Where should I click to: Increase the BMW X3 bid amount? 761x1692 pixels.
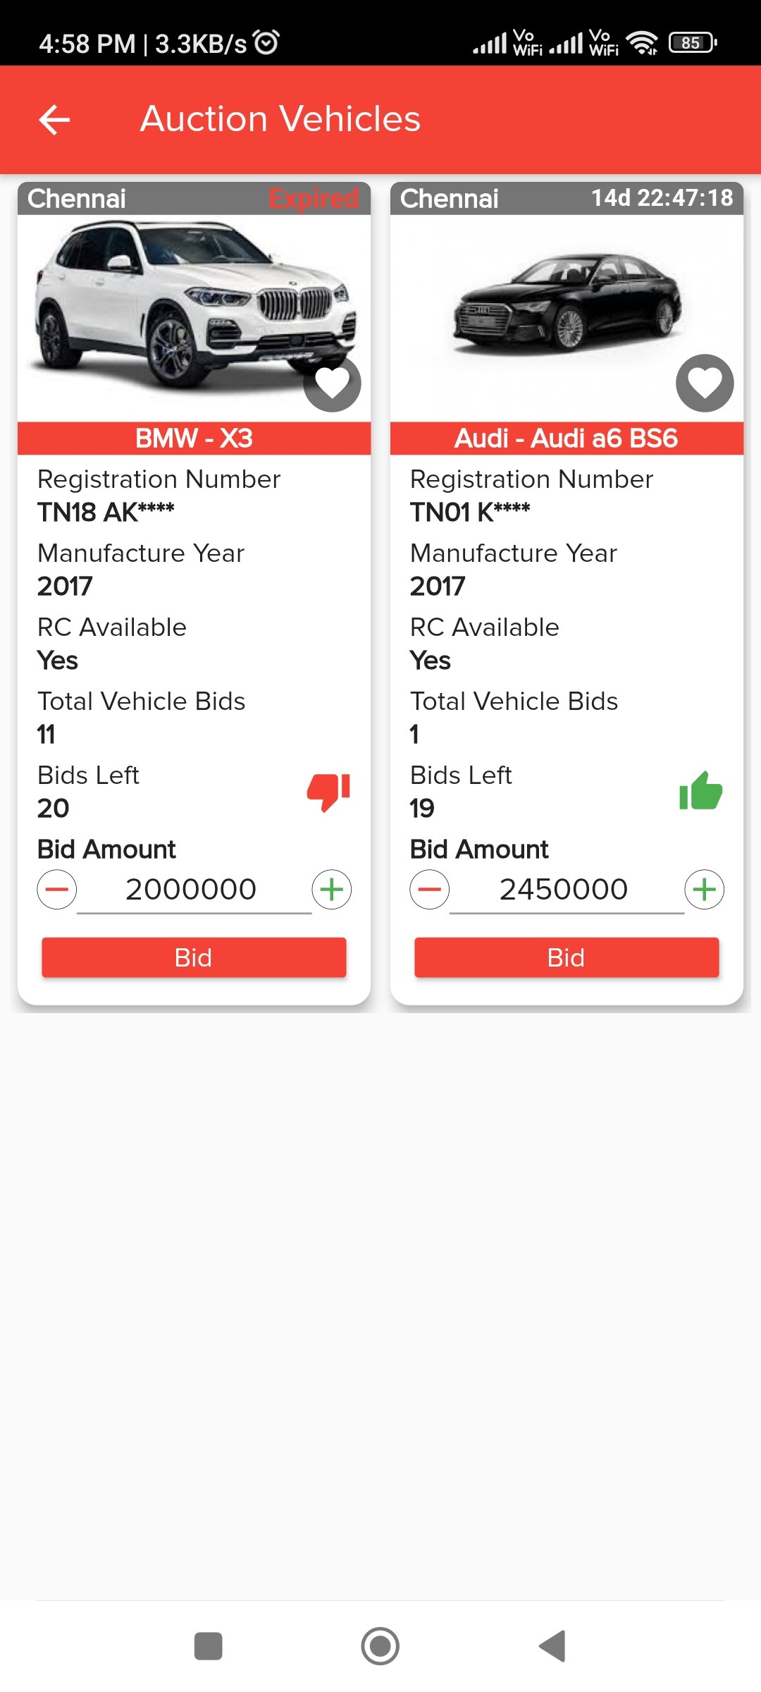pyautogui.click(x=332, y=890)
